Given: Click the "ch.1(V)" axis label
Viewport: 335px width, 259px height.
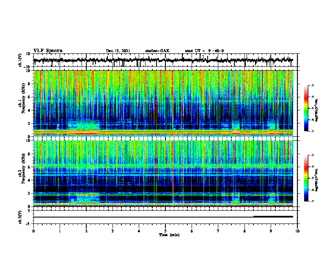Looking at the screenshot, I should pyautogui.click(x=20, y=60).
